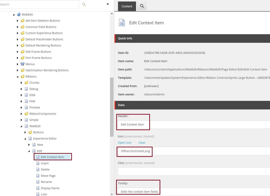Switch to the Content tab
The width and height of the screenshot is (270, 196).
click(x=127, y=6)
